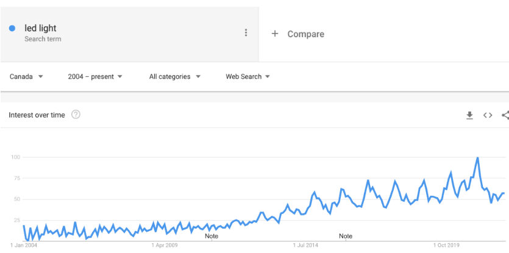This screenshot has width=509, height=253.
Task: Click the blue dot beside led light
Action: coord(12,29)
